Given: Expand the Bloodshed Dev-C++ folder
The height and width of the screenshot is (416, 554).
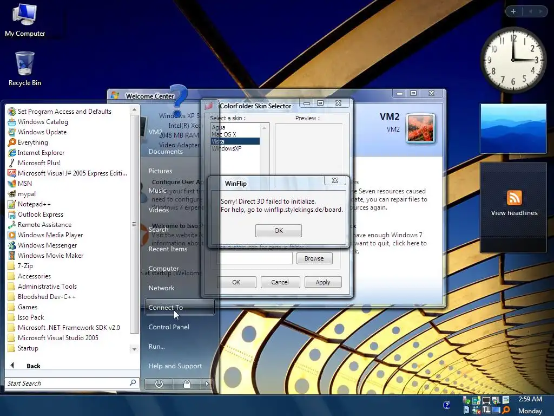Looking at the screenshot, I should tap(42, 296).
